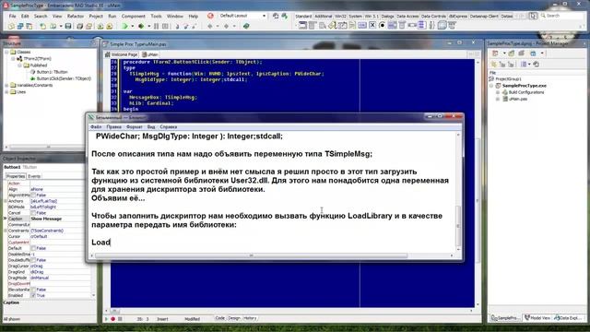Click the red Help globe icon beside Help menu
590x332 pixels.
point(210,16)
